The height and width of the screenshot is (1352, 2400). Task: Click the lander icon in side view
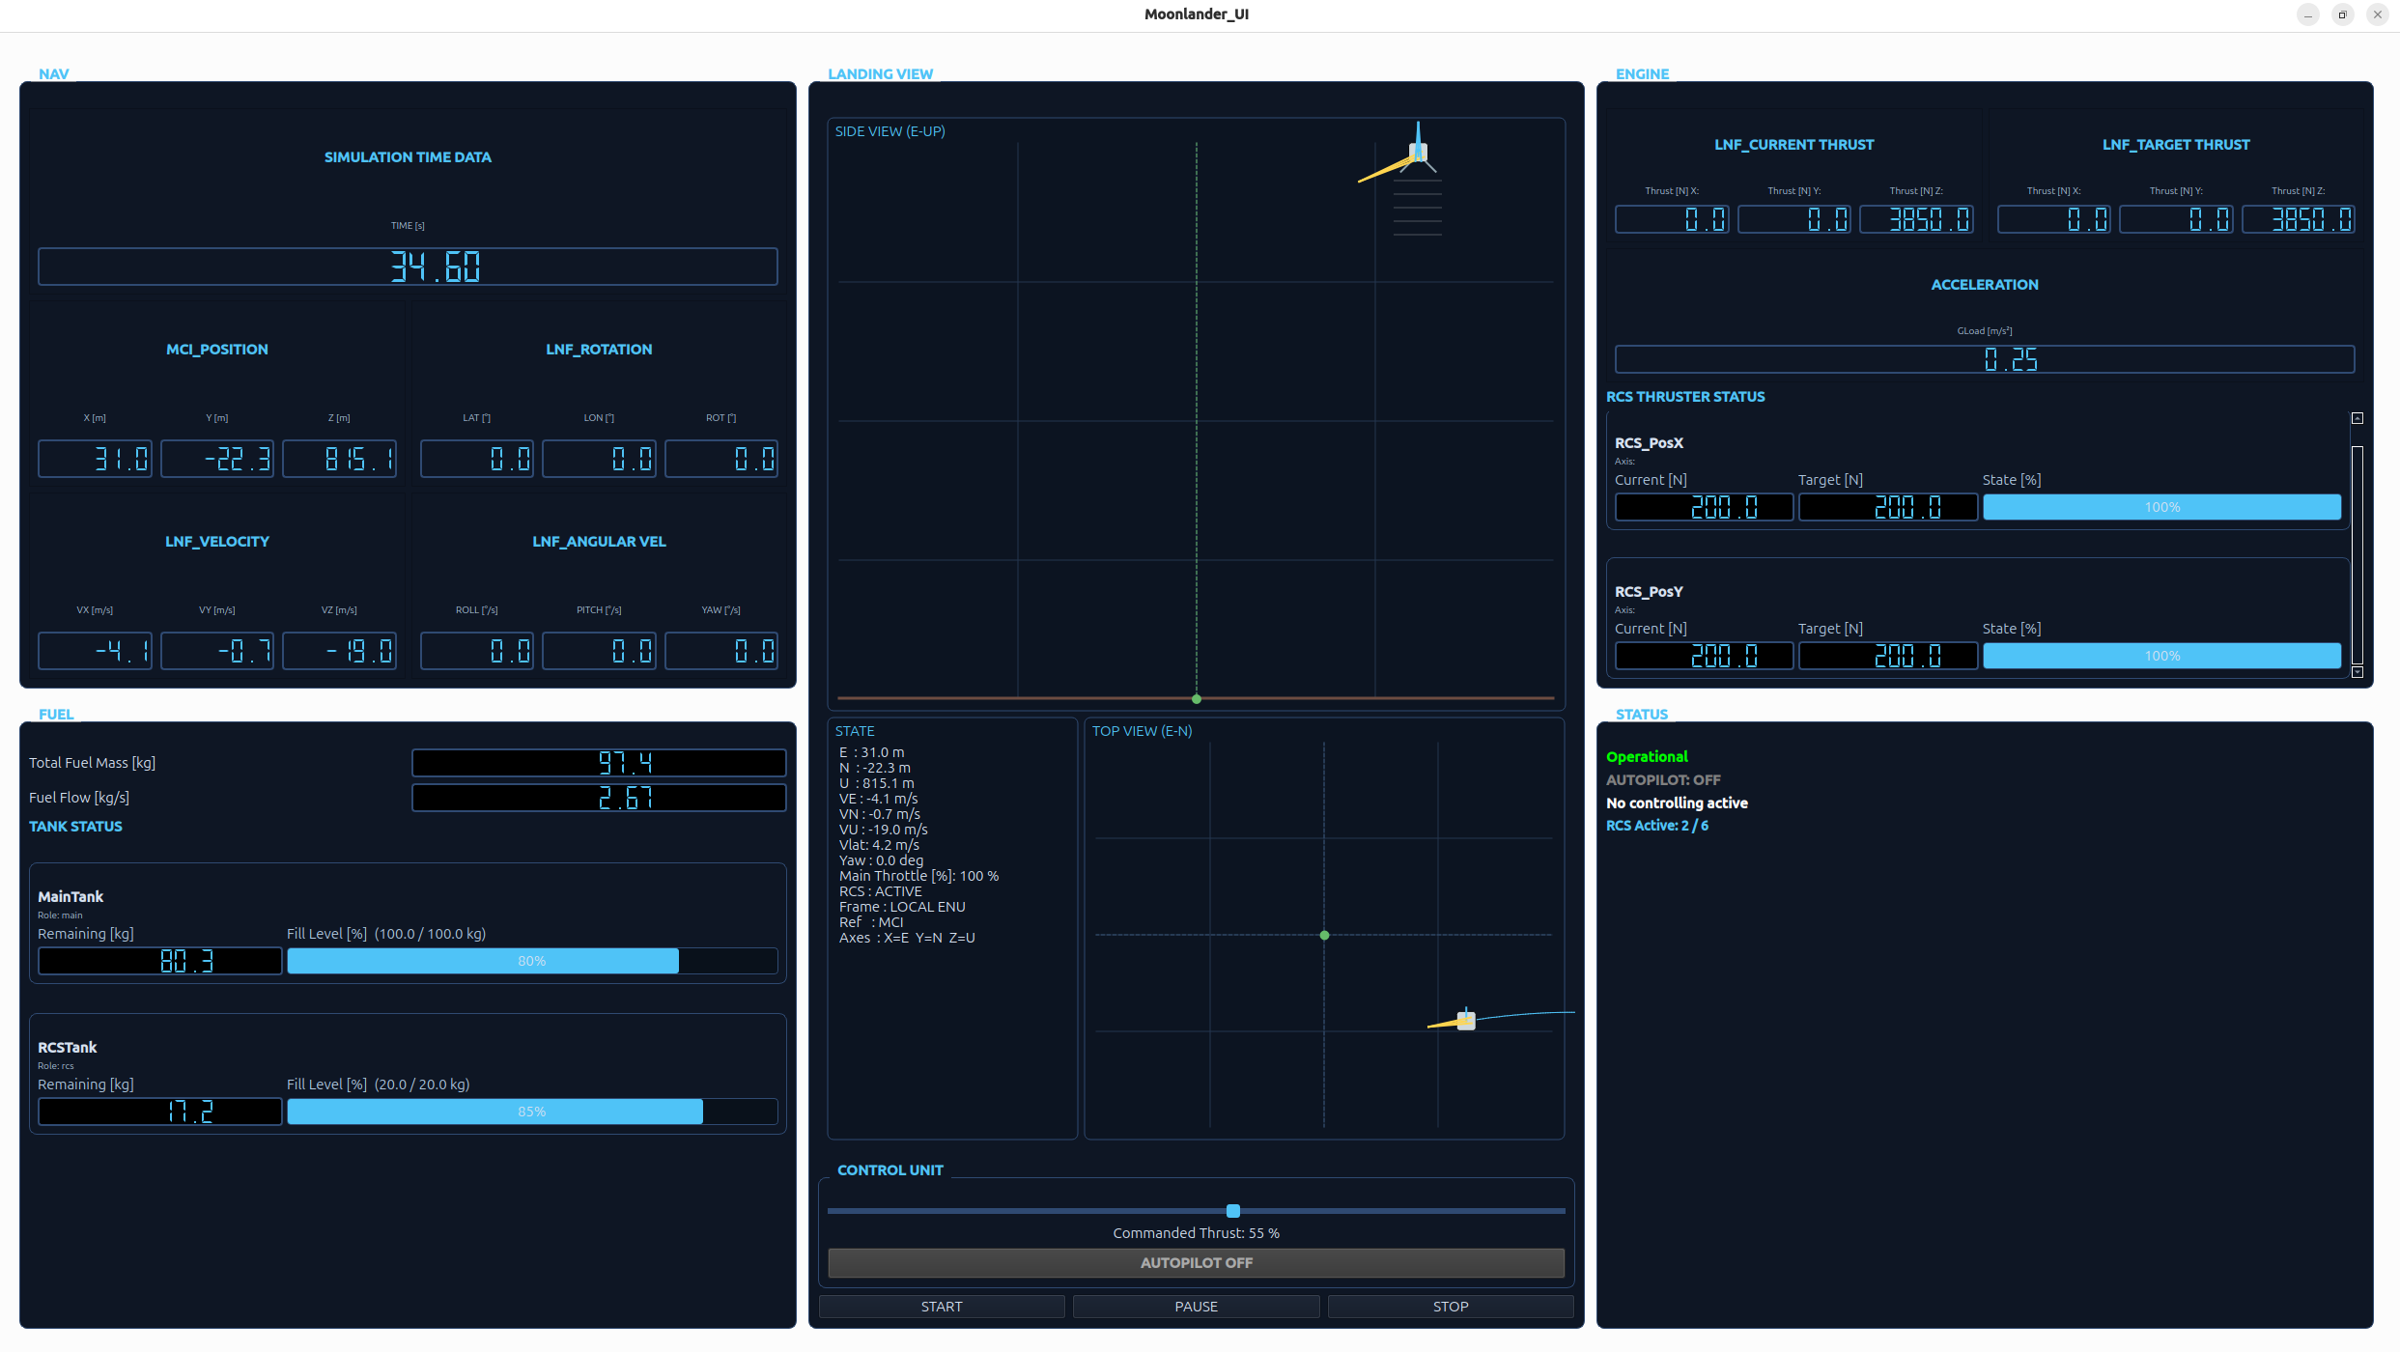[1418, 152]
